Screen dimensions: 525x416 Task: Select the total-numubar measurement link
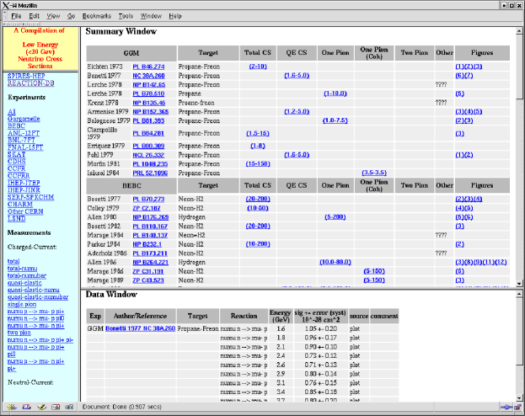pyautogui.click(x=27, y=275)
